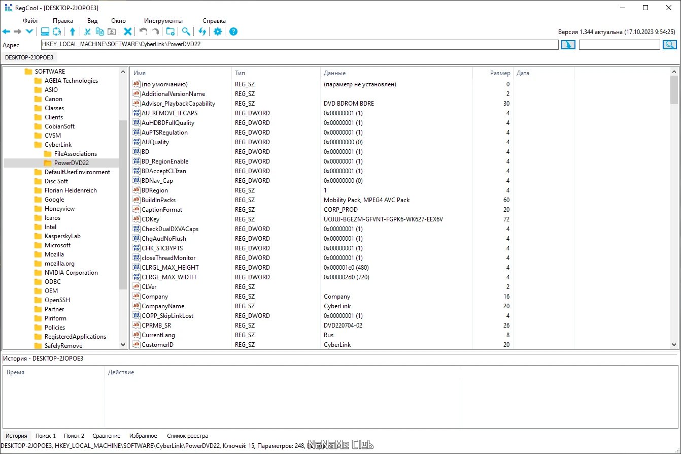Image resolution: width=681 pixels, height=454 pixels.
Task: Click the computer connect toolbar icon
Action: pyautogui.click(x=45, y=31)
